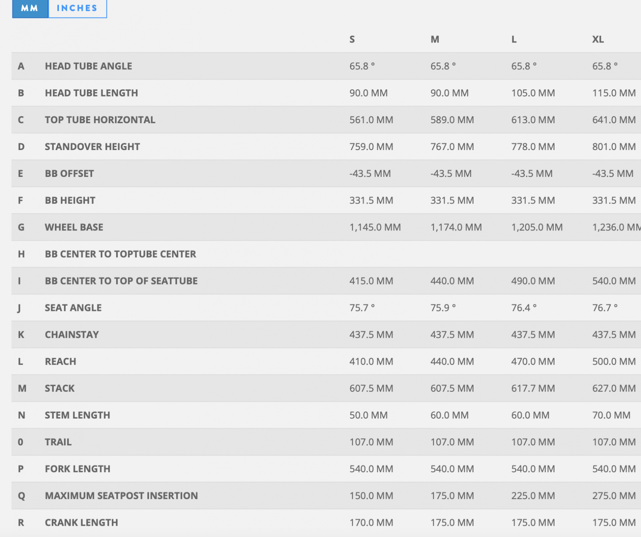The height and width of the screenshot is (537, 641).
Task: Click row letter G in the table
Action: pyautogui.click(x=21, y=227)
